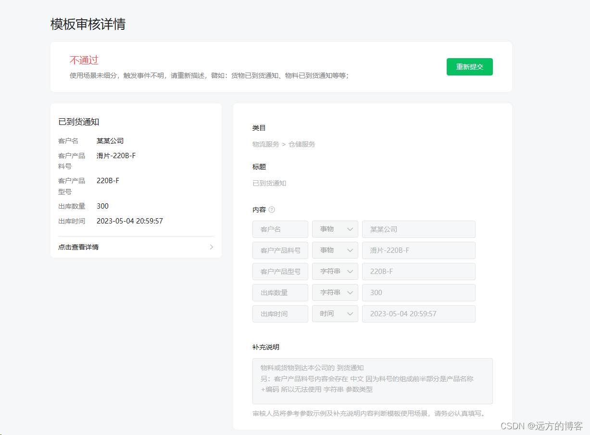The width and height of the screenshot is (590, 435).
Task: Click the 类目 section label
Action: click(259, 128)
